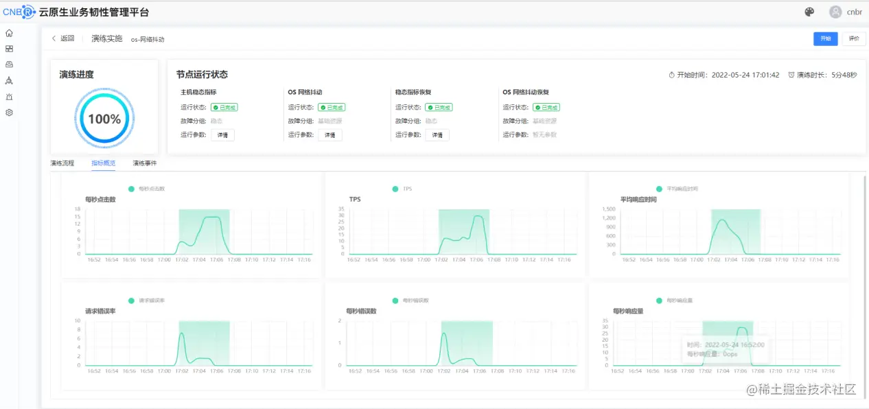This screenshot has width=869, height=409.
Task: Go back with the 返回 link
Action: click(x=67, y=38)
